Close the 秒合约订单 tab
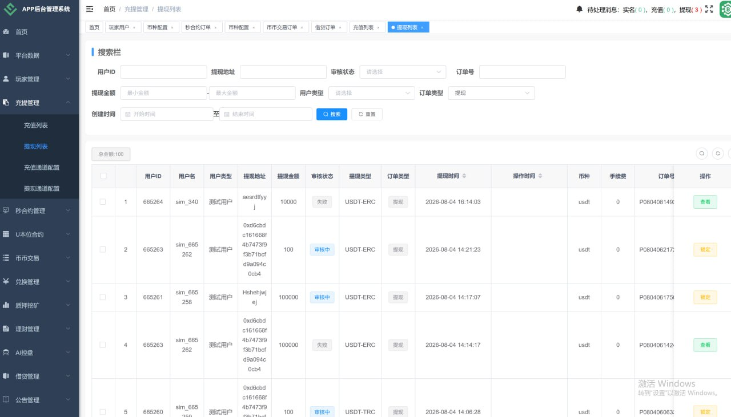 click(x=216, y=27)
